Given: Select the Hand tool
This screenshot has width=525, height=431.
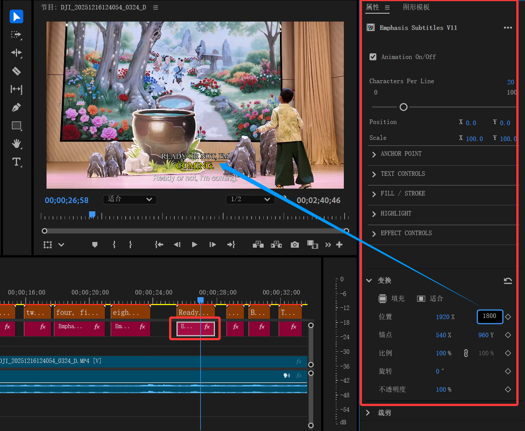Looking at the screenshot, I should pyautogui.click(x=16, y=144).
